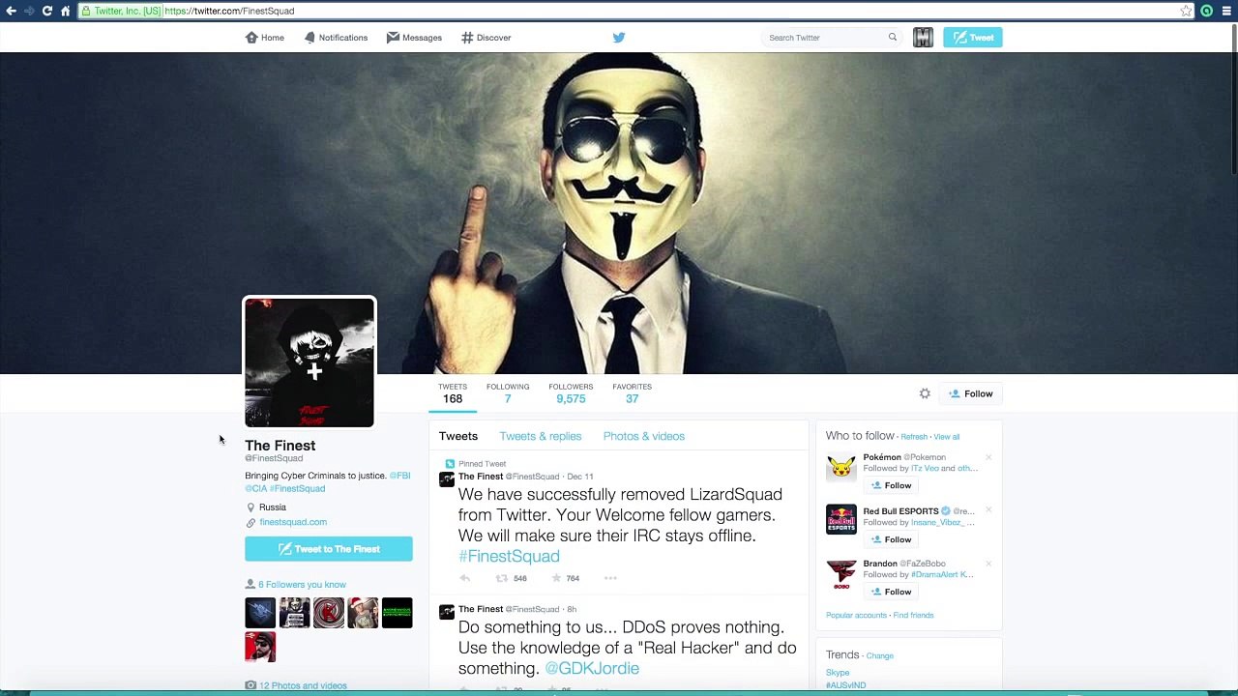Bookmark this page with the star icon

[x=1186, y=11]
